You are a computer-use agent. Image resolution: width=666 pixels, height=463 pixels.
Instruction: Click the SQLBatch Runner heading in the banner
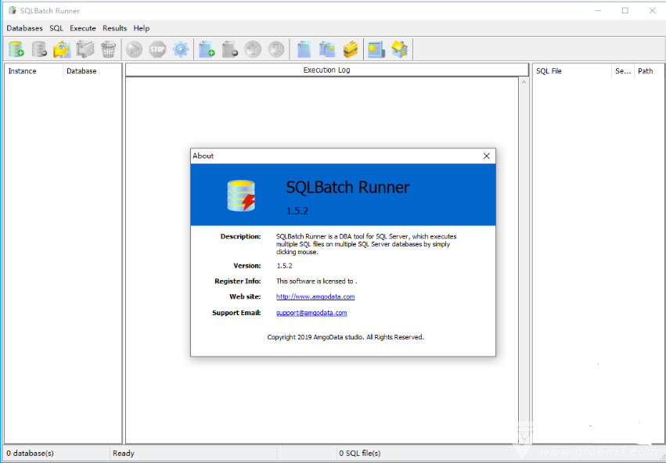[x=347, y=187]
